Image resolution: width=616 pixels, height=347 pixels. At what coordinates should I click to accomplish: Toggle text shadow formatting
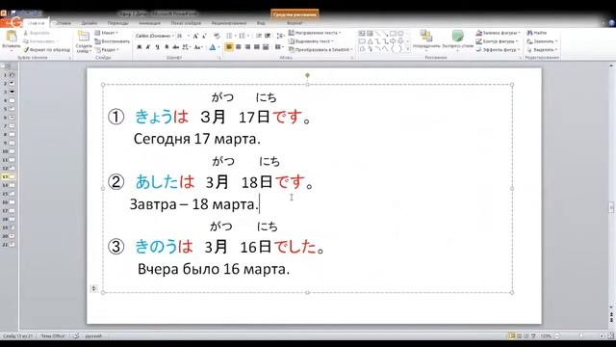tap(167, 47)
